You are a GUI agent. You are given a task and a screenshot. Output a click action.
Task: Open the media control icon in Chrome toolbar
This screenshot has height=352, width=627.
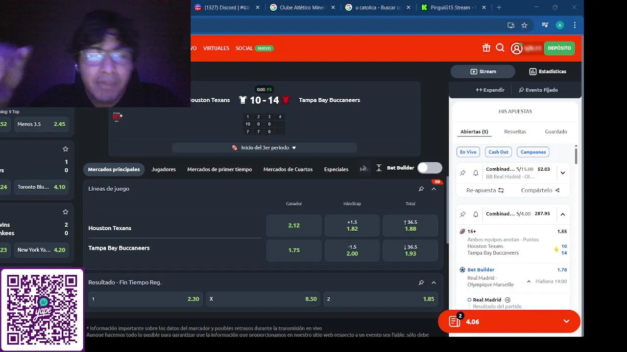click(x=545, y=25)
